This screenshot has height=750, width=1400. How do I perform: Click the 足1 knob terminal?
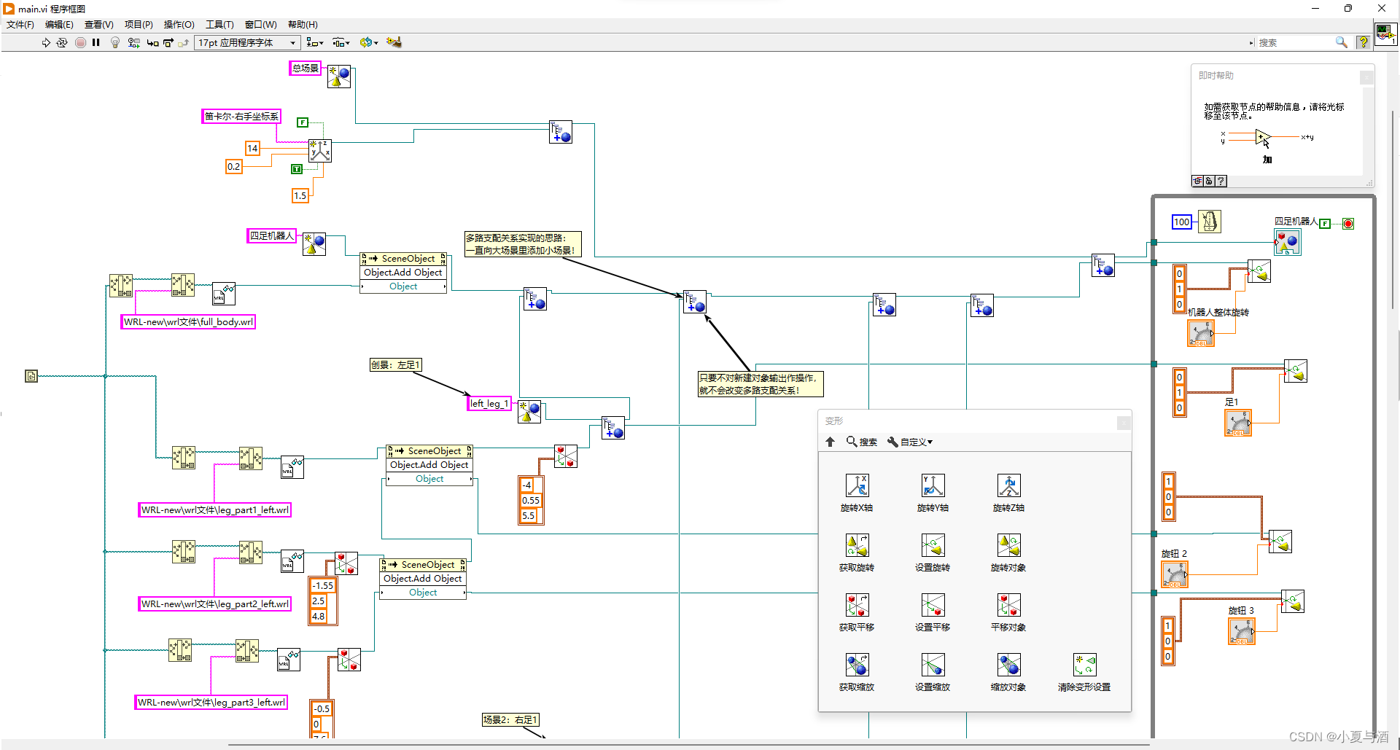tap(1238, 423)
